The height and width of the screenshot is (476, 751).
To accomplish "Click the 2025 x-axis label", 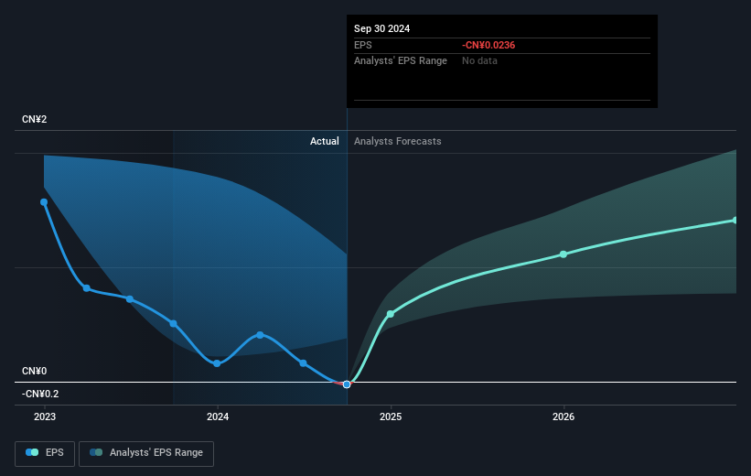I will 391,416.
